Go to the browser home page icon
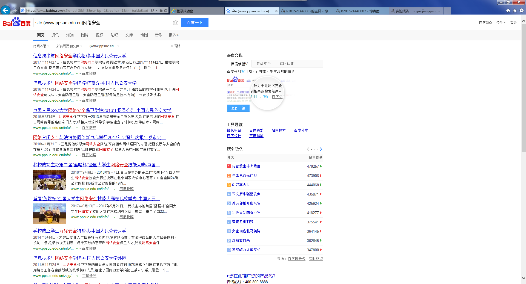 [x=508, y=11]
